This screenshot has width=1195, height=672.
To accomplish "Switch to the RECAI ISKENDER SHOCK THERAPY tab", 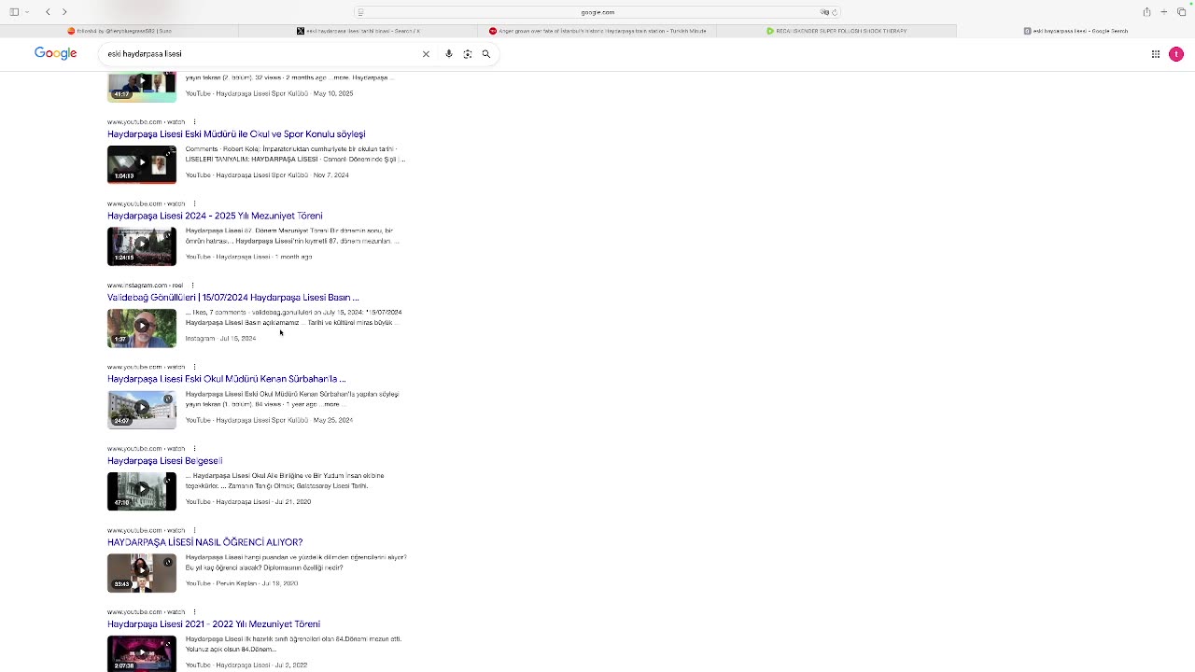I will tap(836, 31).
